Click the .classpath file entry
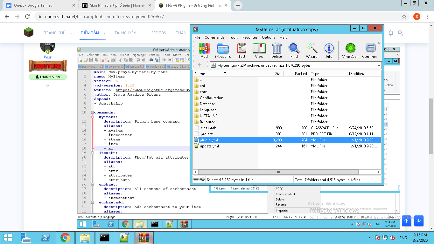The image size is (434, 244). click(208, 128)
